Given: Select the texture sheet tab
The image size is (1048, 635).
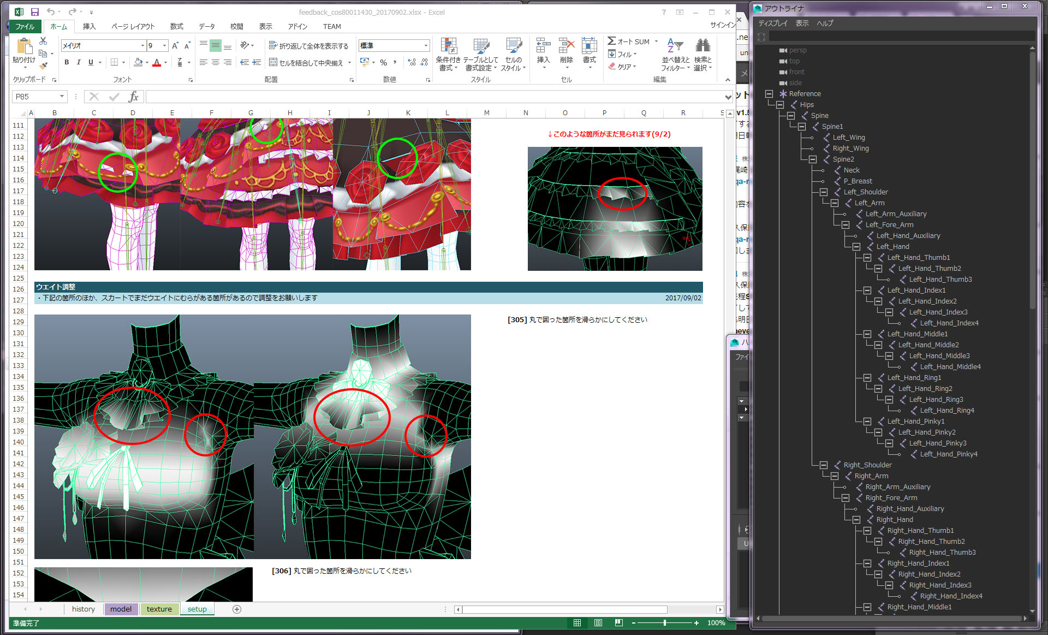Looking at the screenshot, I should 159,609.
